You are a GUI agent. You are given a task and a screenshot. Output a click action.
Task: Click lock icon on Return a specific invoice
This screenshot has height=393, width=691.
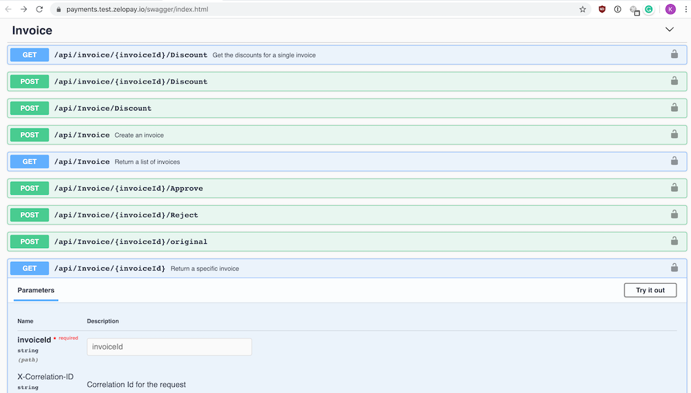[x=674, y=268]
